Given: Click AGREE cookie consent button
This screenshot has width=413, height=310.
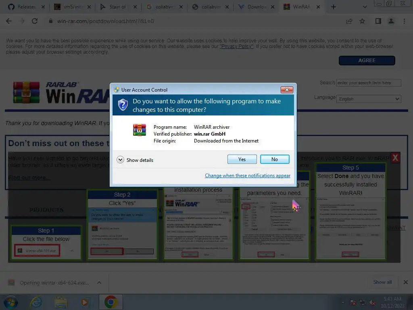Looking at the screenshot, I should pos(367,61).
